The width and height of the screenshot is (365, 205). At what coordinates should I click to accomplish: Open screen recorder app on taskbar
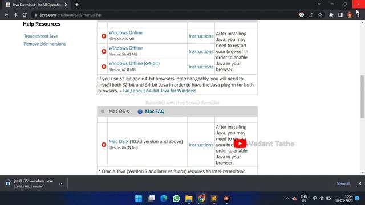[x=226, y=199]
